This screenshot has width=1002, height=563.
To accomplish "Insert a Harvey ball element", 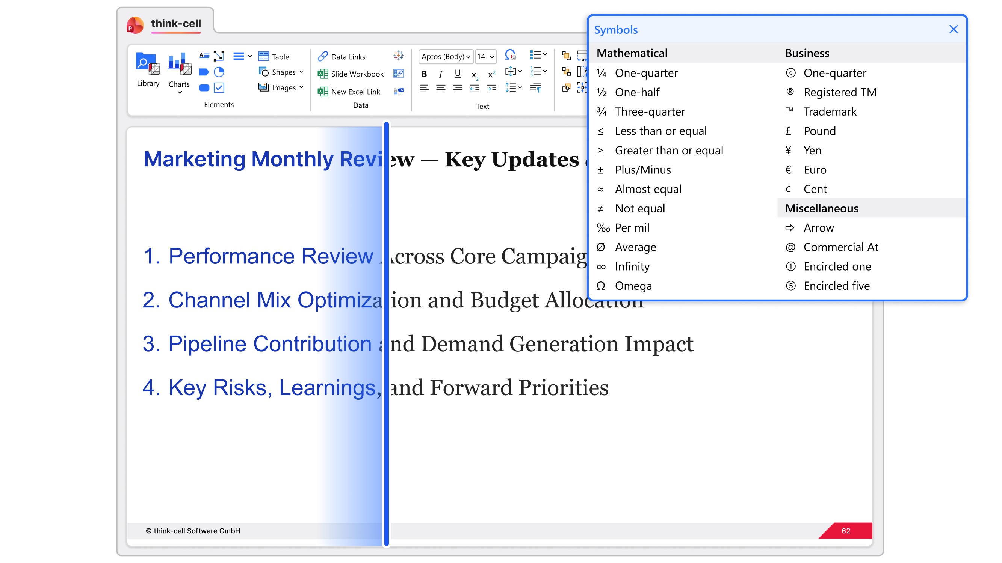I will tap(219, 72).
